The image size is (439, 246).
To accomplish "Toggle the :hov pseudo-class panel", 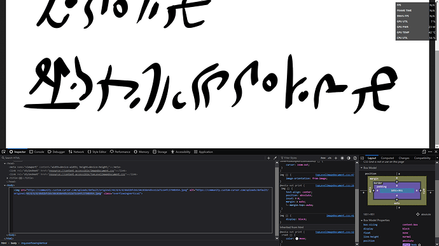I will tap(323, 158).
